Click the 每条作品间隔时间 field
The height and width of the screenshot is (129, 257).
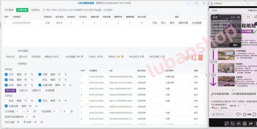coord(28,117)
